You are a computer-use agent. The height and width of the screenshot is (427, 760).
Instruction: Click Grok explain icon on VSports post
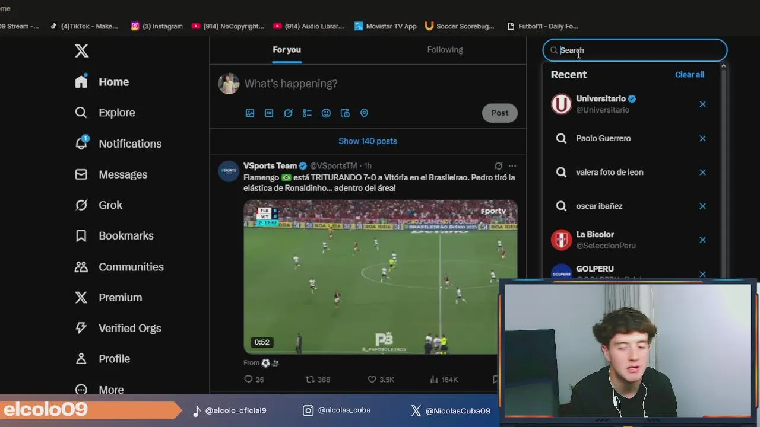point(499,166)
